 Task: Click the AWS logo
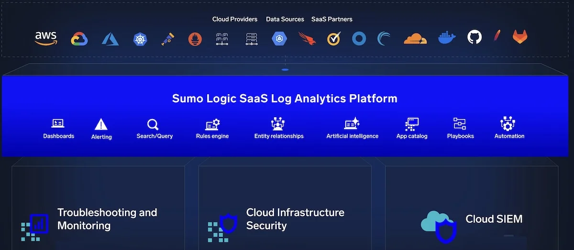click(46, 38)
